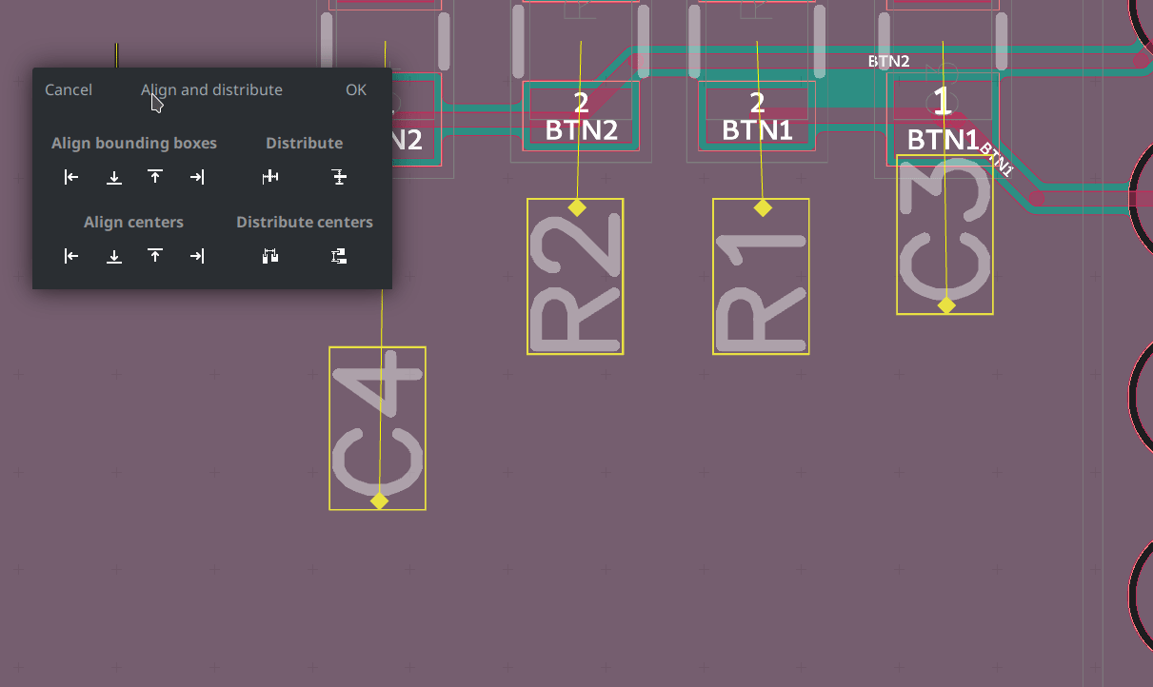Click the Align centers heading
This screenshot has width=1153, height=687.
[x=133, y=222]
